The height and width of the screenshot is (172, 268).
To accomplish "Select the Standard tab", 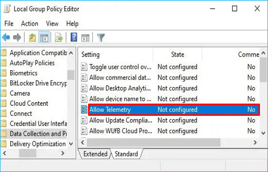I will click(x=126, y=154).
